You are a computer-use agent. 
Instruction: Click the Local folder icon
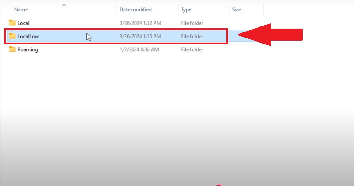click(12, 23)
